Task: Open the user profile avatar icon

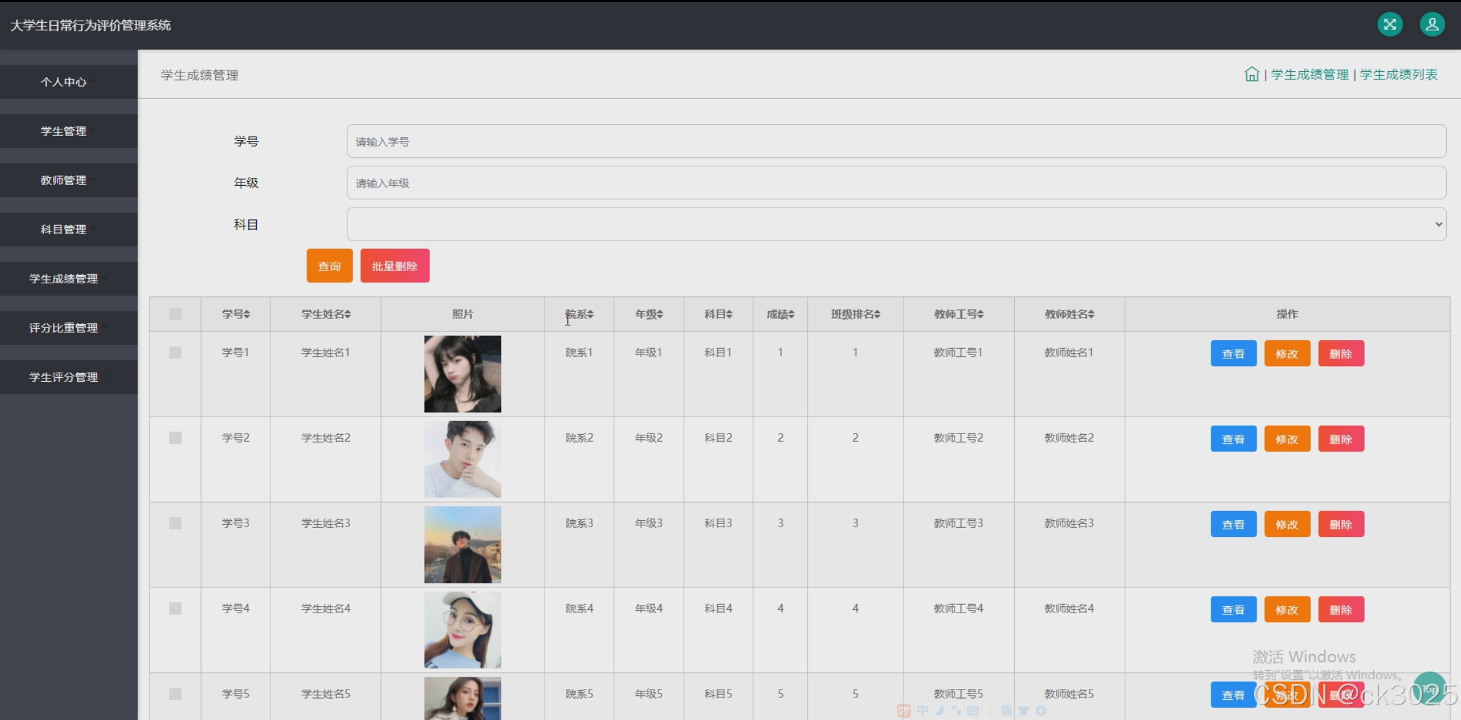Action: click(x=1432, y=25)
